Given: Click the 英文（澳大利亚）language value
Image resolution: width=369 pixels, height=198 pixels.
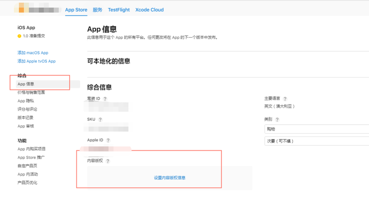Looking at the screenshot, I should 279,106.
